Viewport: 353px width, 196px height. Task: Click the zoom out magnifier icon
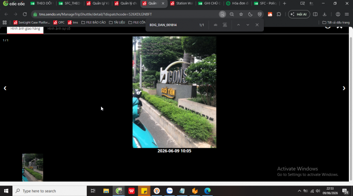point(232,14)
